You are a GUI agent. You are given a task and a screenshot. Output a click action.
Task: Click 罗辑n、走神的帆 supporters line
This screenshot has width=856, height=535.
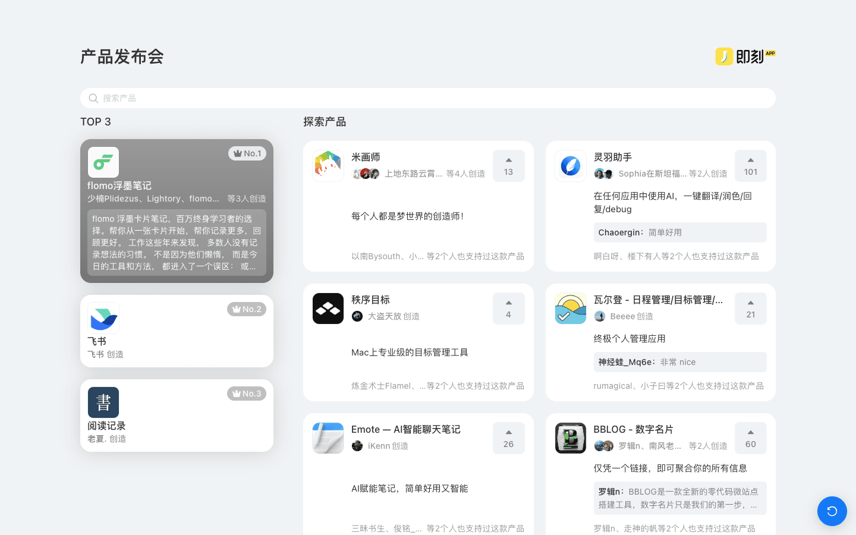(x=674, y=528)
